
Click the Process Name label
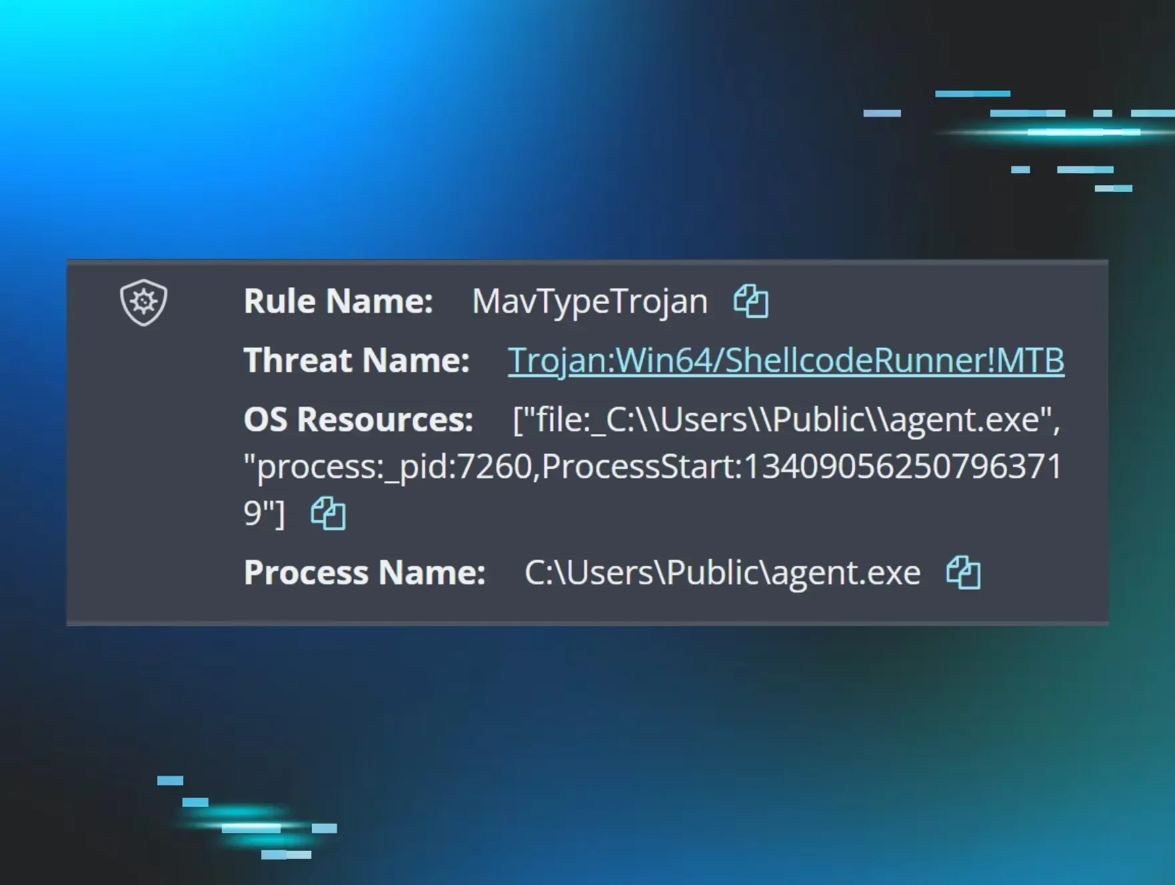[x=364, y=573]
